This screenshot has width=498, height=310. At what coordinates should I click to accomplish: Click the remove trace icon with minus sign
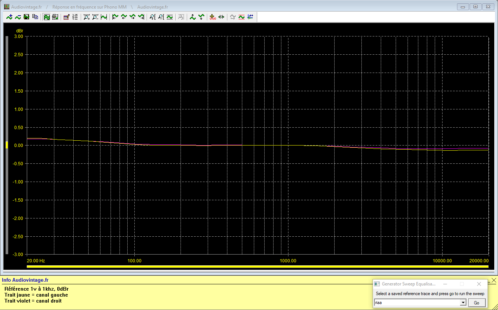click(x=18, y=17)
